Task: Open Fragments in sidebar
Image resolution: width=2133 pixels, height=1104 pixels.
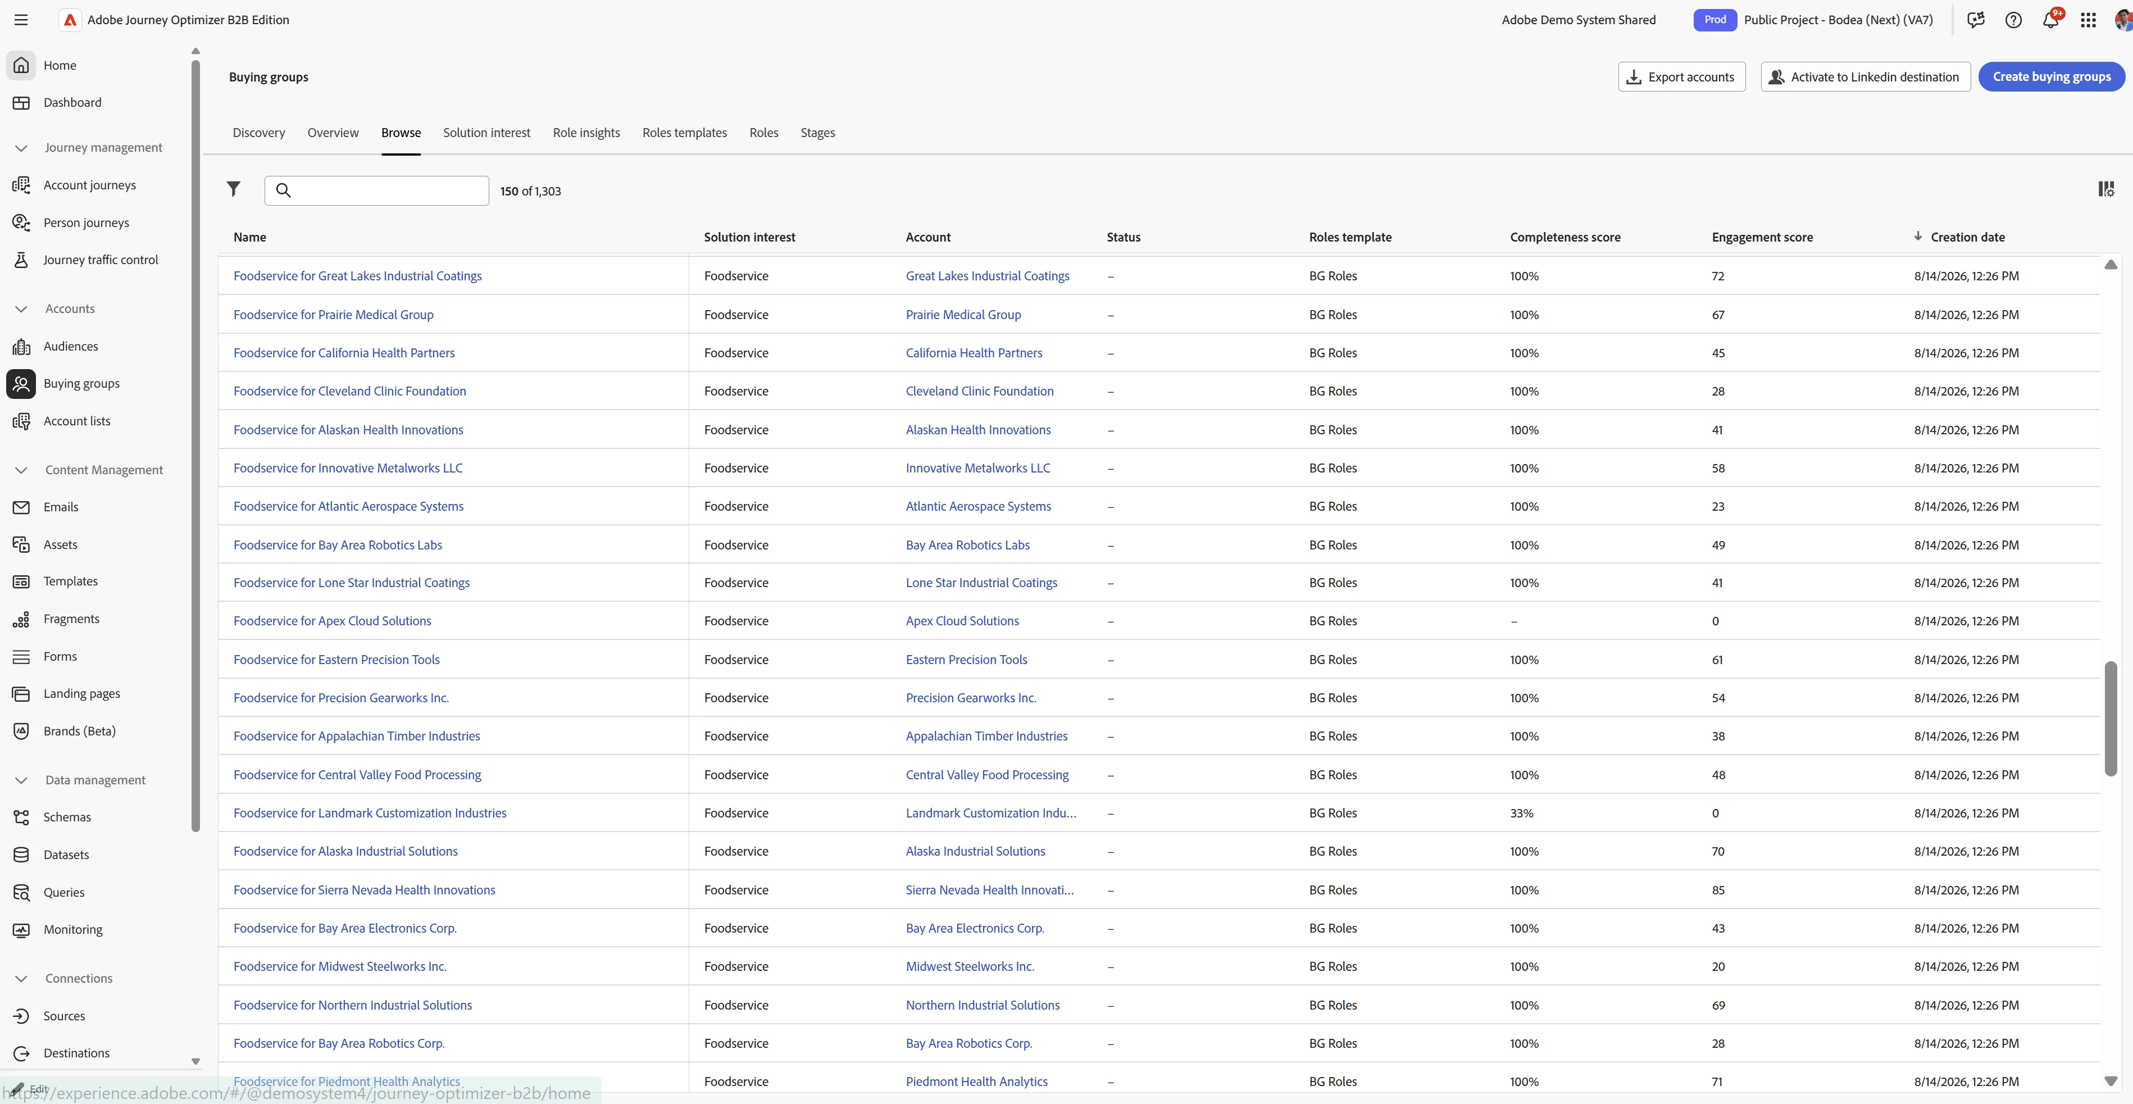Action: [71, 619]
